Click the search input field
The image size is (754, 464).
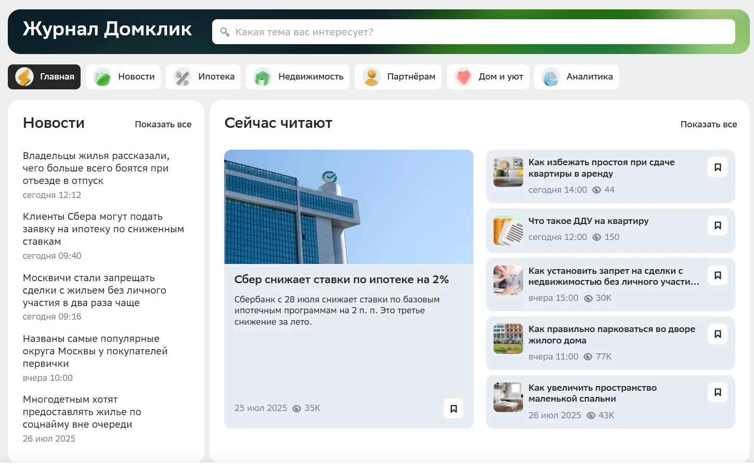468,32
